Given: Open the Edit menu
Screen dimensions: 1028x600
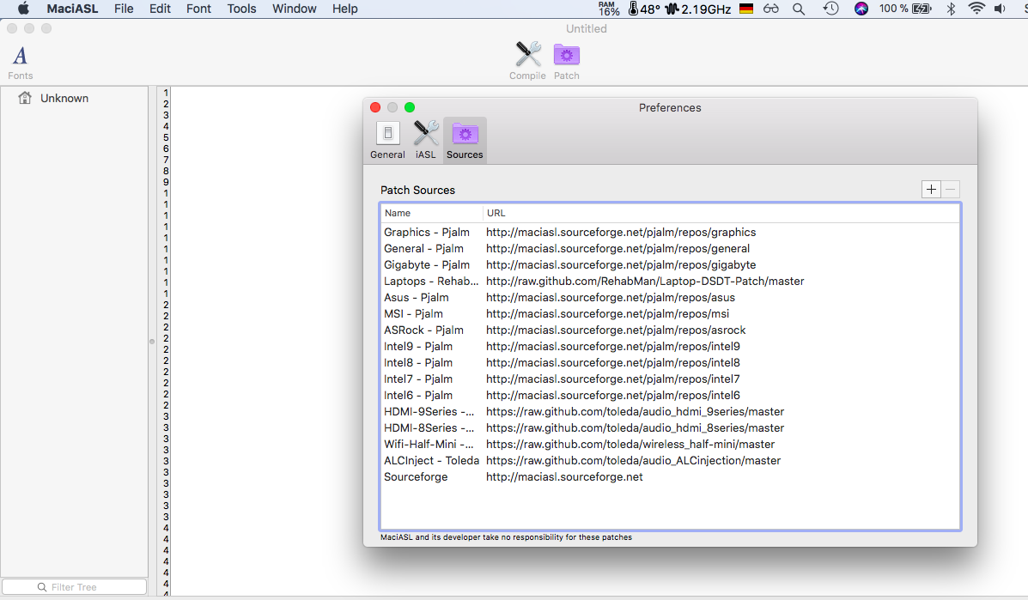Looking at the screenshot, I should (160, 9).
